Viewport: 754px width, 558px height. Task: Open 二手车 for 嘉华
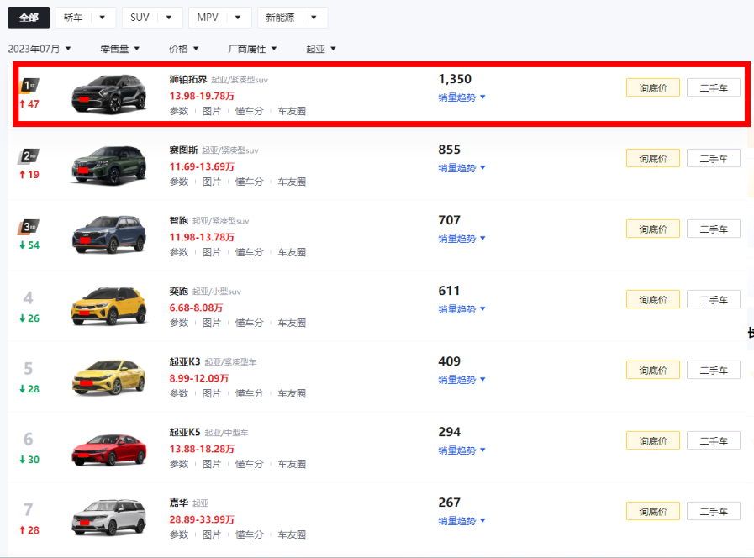coord(714,512)
